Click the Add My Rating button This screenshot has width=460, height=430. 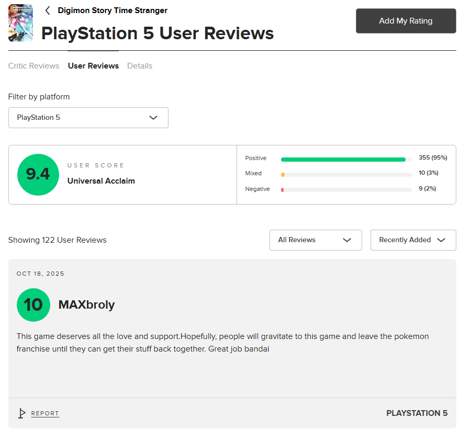point(406,21)
